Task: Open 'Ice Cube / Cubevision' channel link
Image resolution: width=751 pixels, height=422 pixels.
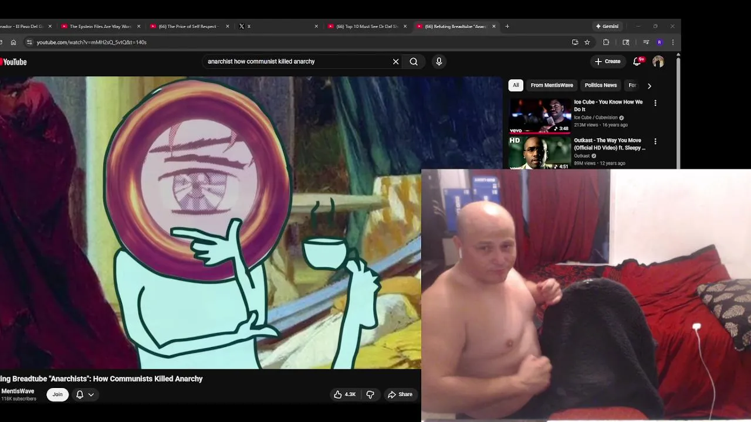Action: [596, 118]
